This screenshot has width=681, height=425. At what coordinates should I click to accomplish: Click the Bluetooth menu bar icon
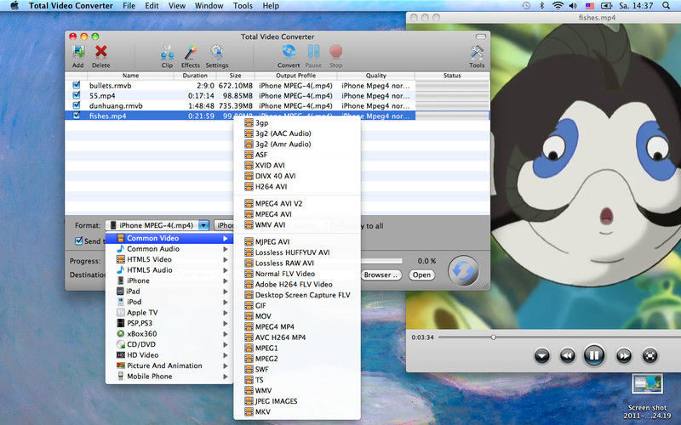(x=541, y=6)
